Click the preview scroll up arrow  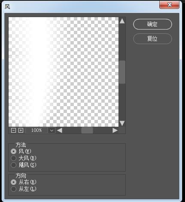pyautogui.click(x=122, y=21)
